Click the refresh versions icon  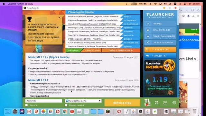coord(156,102)
